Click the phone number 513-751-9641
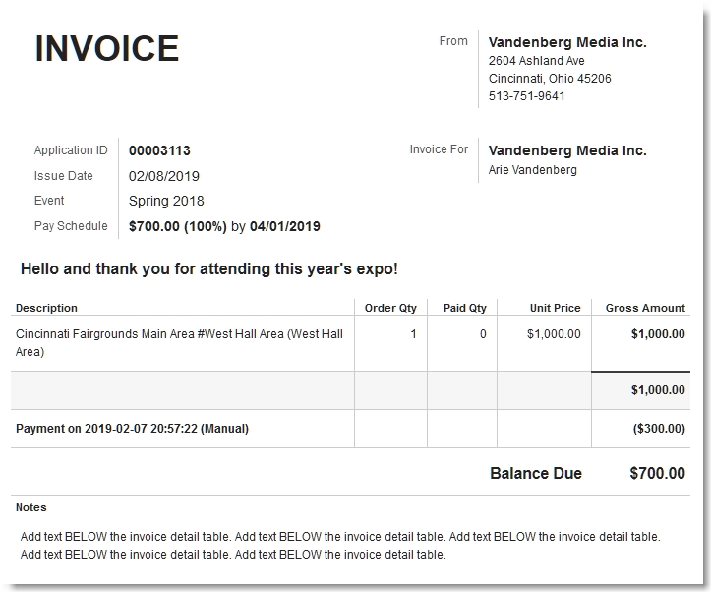This screenshot has height=592, width=711. pyautogui.click(x=526, y=96)
